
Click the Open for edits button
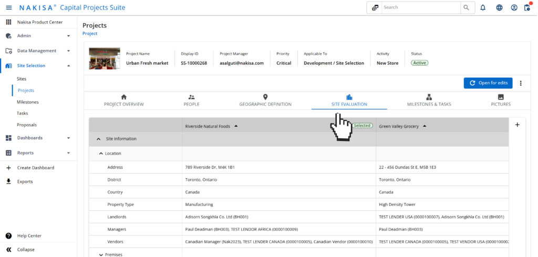tap(488, 83)
